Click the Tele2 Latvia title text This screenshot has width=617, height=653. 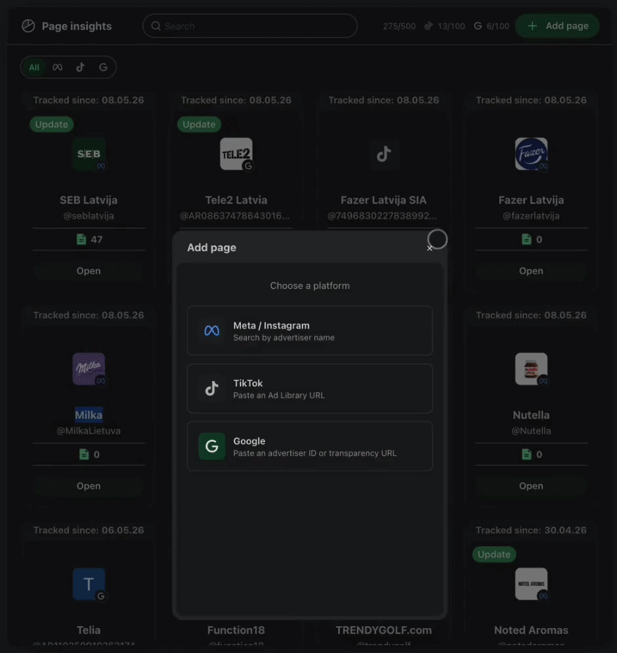[x=236, y=200]
